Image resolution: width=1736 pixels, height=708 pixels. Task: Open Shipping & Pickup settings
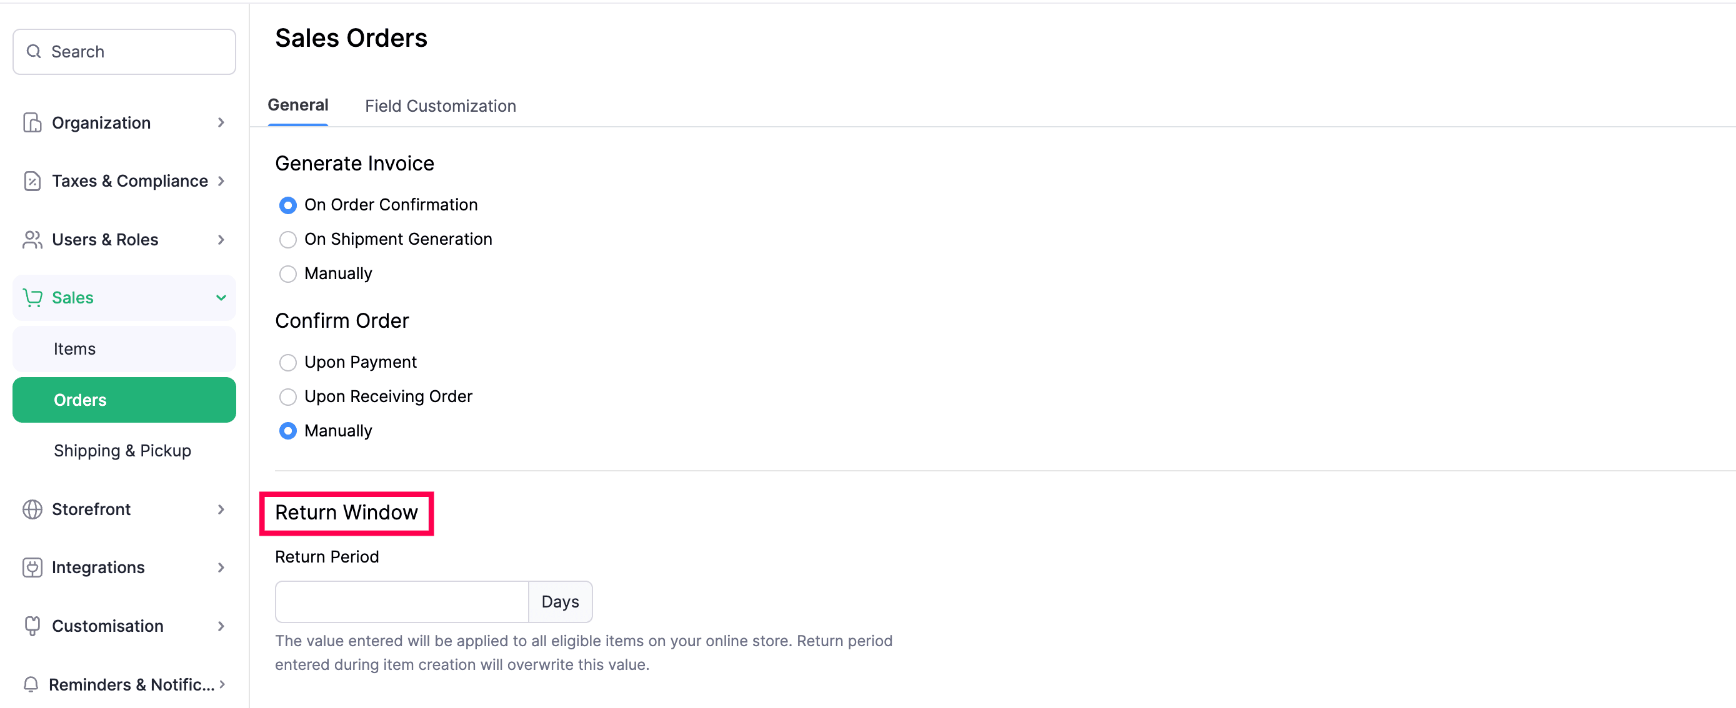tap(122, 450)
